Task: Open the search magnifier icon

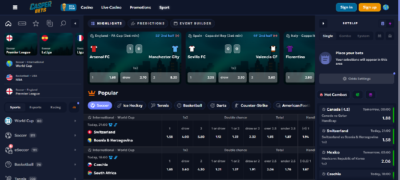Action: click(x=63, y=23)
